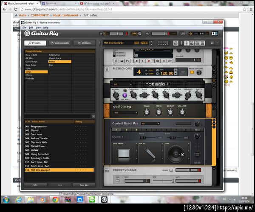Select Control Room channel 2 tab
This screenshot has height=212, width=255.
pos(127,130)
